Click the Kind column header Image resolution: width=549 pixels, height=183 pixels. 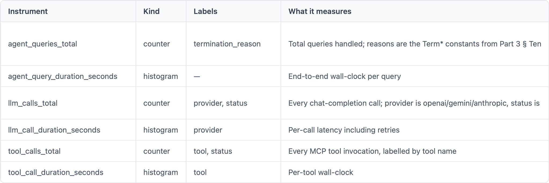[151, 11]
